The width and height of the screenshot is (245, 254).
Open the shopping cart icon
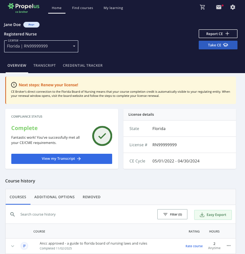pos(203,7)
